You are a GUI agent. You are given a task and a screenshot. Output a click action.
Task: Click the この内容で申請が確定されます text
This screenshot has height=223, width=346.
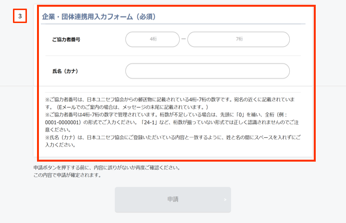click(67, 175)
